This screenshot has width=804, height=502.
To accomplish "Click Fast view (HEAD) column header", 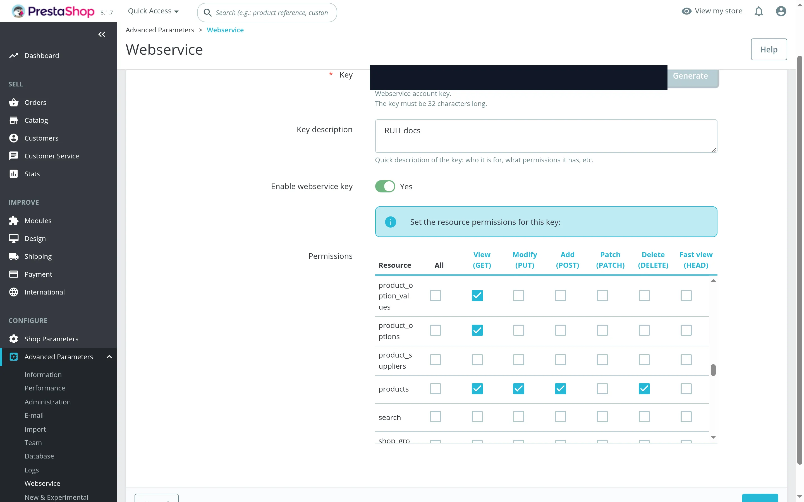I will pos(696,260).
